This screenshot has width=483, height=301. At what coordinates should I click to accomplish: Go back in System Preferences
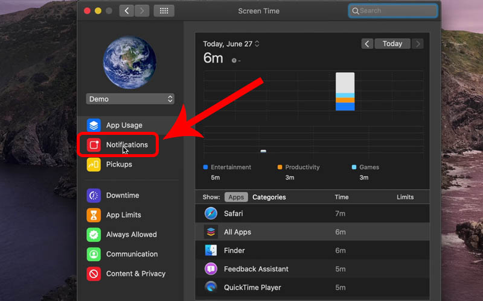pos(127,11)
